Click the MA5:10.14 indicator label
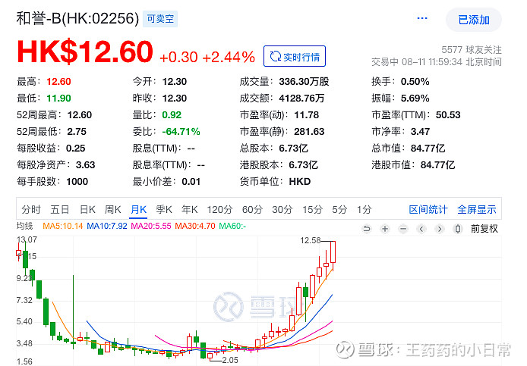This screenshot has height=366, width=527. coord(62,226)
